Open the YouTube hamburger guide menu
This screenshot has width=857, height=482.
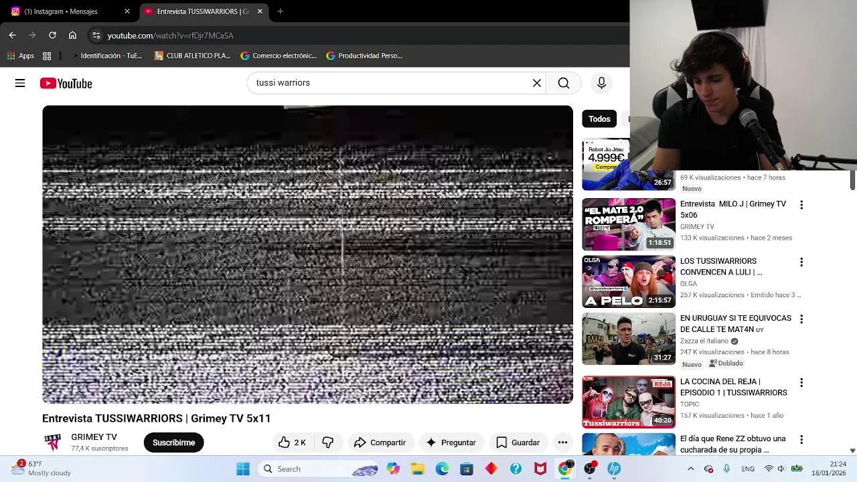[x=20, y=83]
